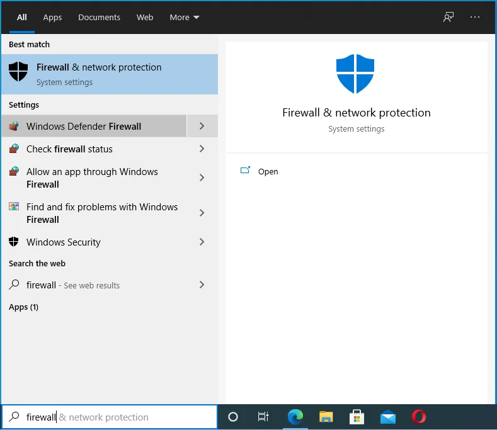Select Windows Defender Firewall result
Viewport: 497px width, 430px height.
point(94,126)
